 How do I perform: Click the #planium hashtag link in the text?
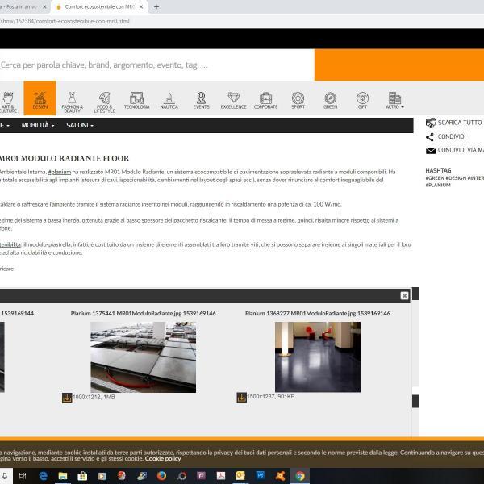click(60, 172)
